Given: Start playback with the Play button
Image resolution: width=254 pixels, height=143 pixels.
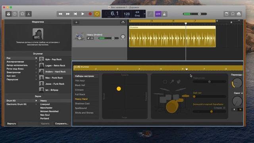Looking at the screenshot, I should coord(83,14).
